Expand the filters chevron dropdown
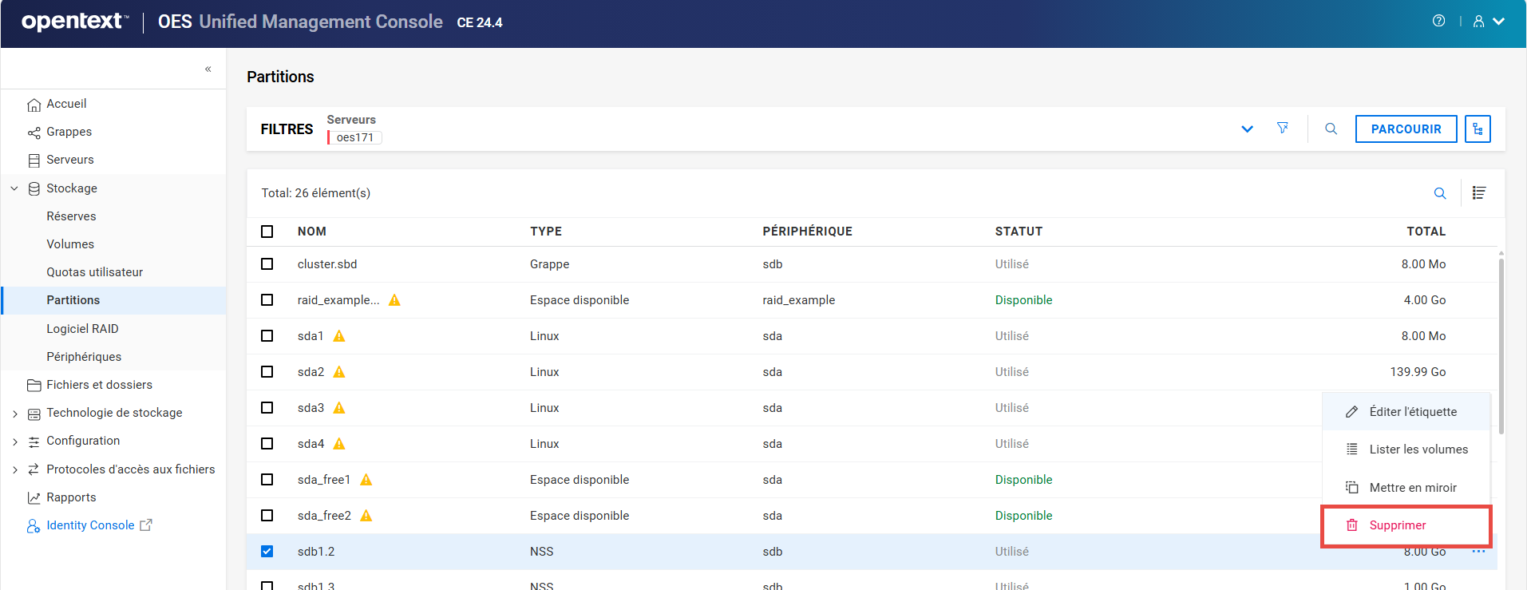 point(1247,129)
